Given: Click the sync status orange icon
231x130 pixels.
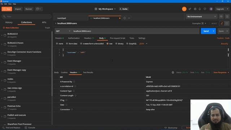Looking at the screenshot, I should pos(184,9).
